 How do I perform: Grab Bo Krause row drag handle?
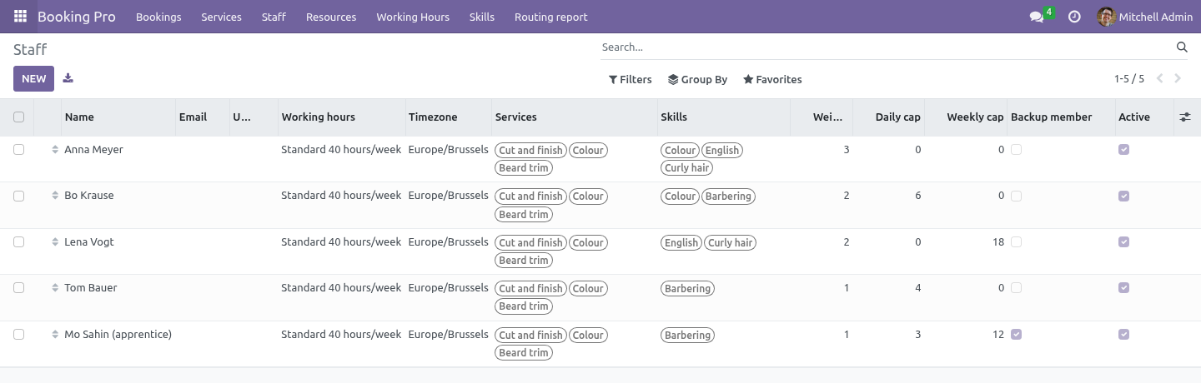click(x=55, y=196)
